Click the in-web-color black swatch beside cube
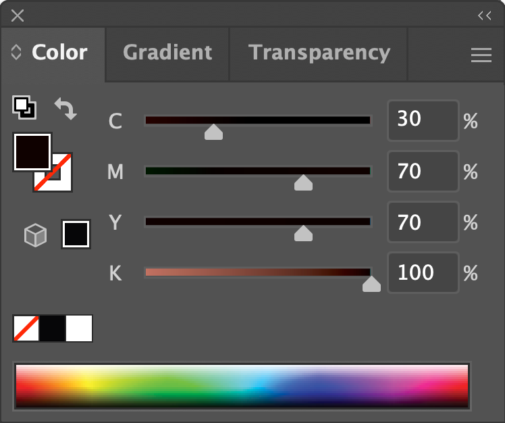This screenshot has width=505, height=423. pyautogui.click(x=76, y=234)
